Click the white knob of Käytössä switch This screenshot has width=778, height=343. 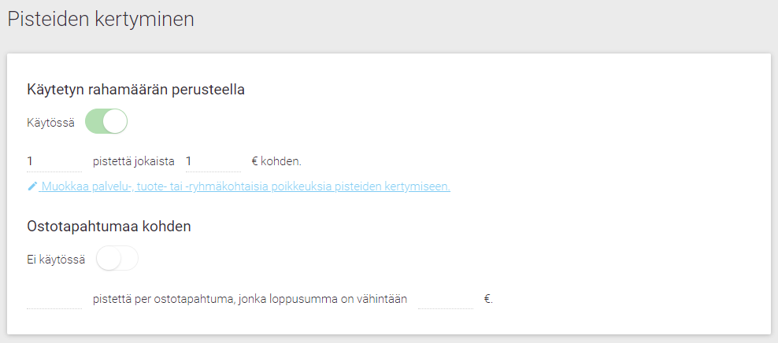coord(115,121)
